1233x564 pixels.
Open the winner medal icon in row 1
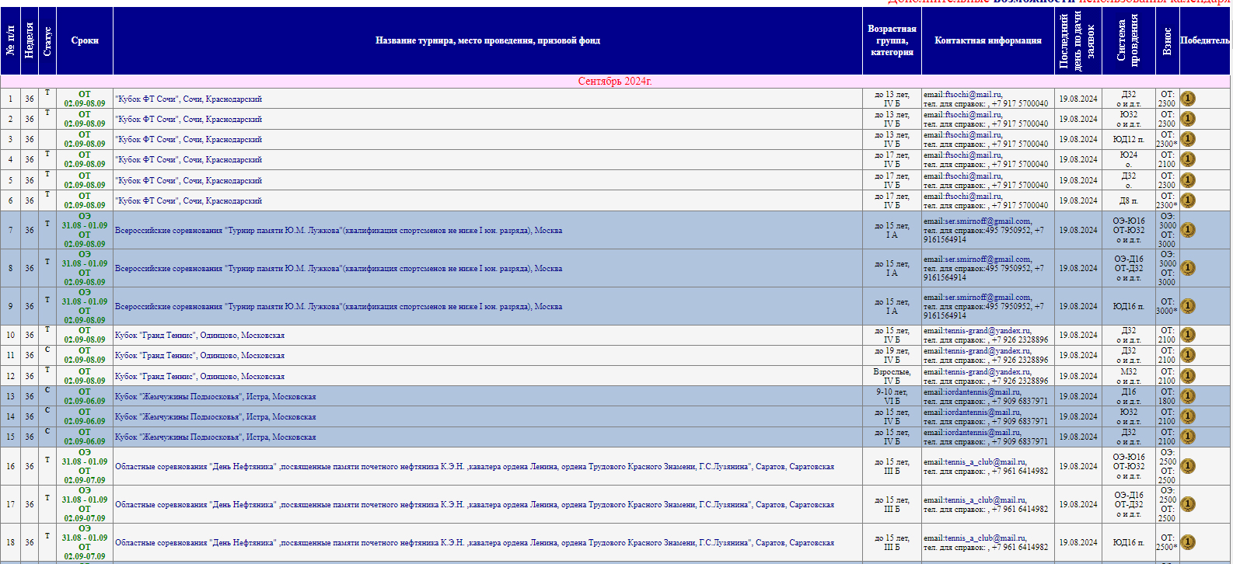tap(1188, 99)
